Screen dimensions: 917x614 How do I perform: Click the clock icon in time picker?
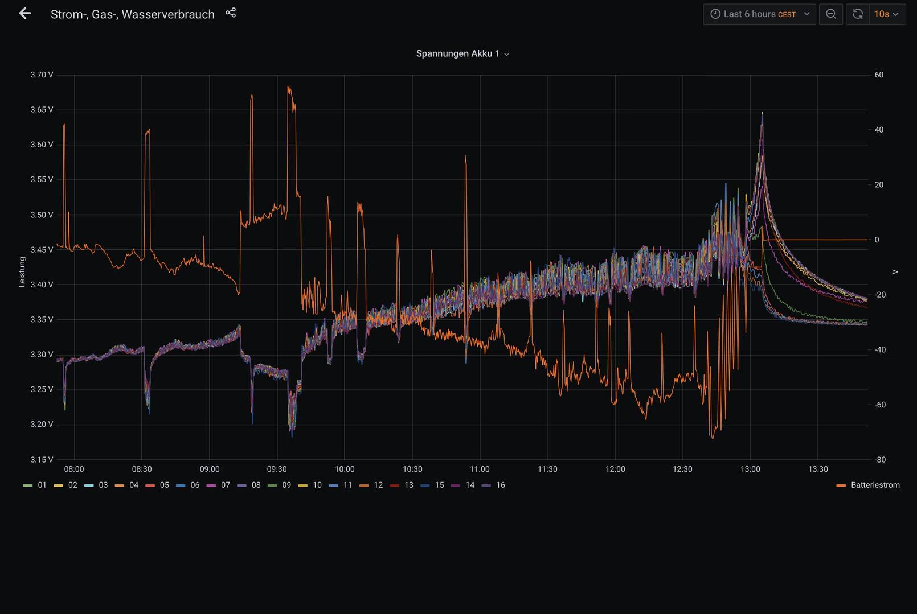pyautogui.click(x=715, y=14)
